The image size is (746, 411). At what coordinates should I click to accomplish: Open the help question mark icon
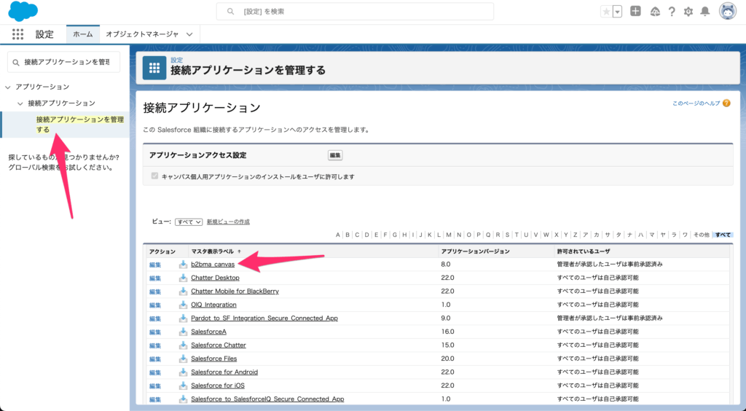pos(671,12)
